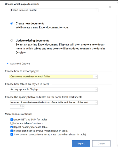Toggle Include significance arrows checkbox

12,131
